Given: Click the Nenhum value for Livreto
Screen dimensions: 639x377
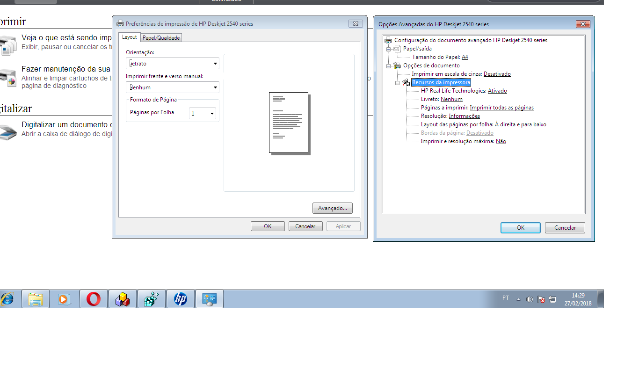Looking at the screenshot, I should pyautogui.click(x=451, y=99).
